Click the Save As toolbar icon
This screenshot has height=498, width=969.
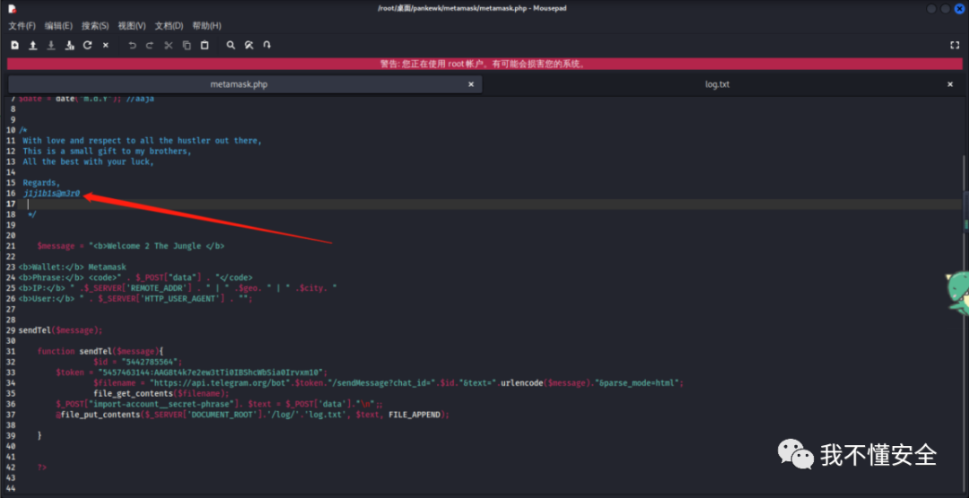pyautogui.click(x=69, y=45)
